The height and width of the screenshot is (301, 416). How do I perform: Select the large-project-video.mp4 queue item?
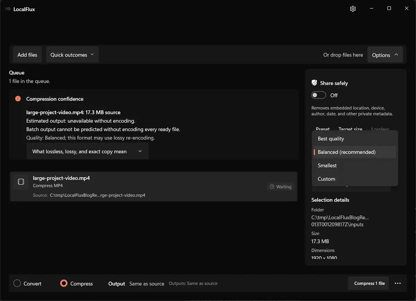154,186
